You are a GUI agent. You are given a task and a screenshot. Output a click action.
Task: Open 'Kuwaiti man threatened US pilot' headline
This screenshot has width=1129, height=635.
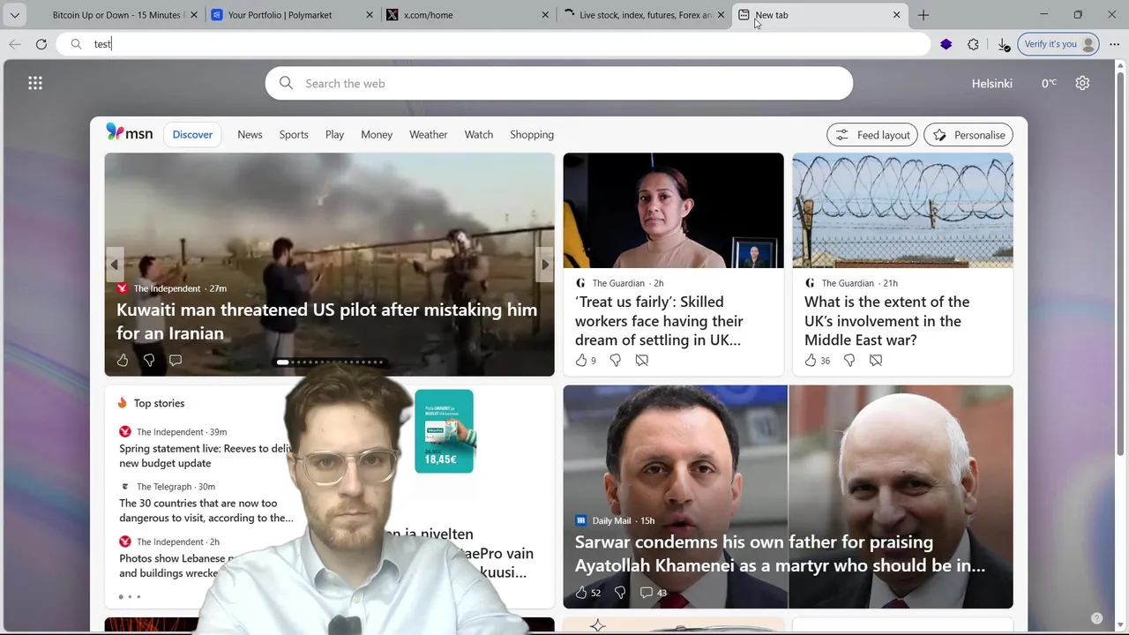326,321
